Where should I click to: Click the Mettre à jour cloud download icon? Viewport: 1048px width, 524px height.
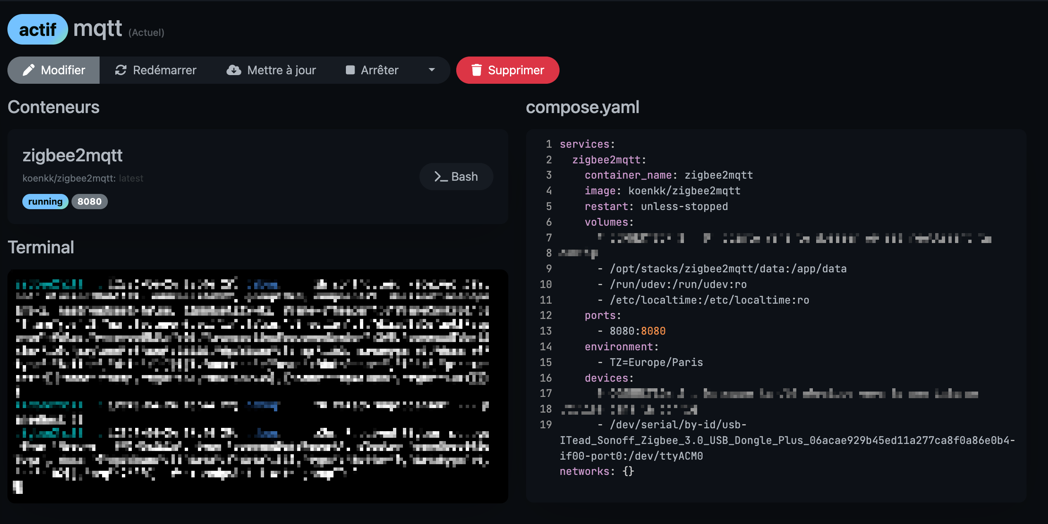pos(234,70)
